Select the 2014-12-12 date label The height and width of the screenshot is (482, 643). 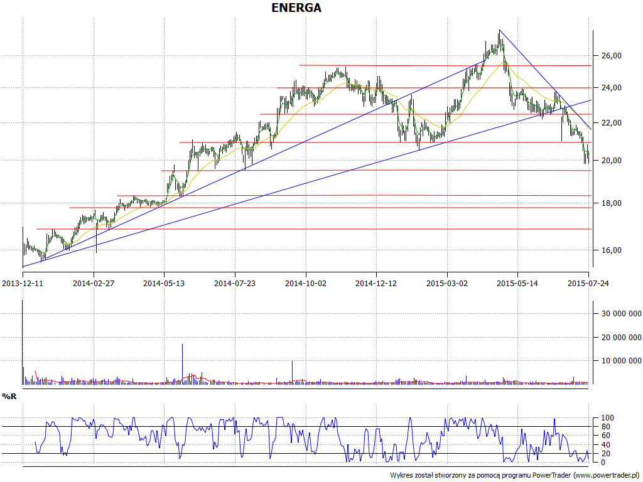pos(376,283)
